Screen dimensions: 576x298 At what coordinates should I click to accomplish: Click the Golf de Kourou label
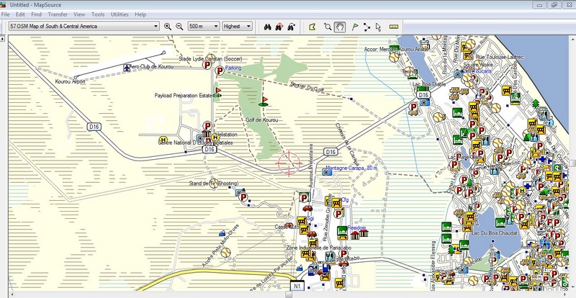261,120
